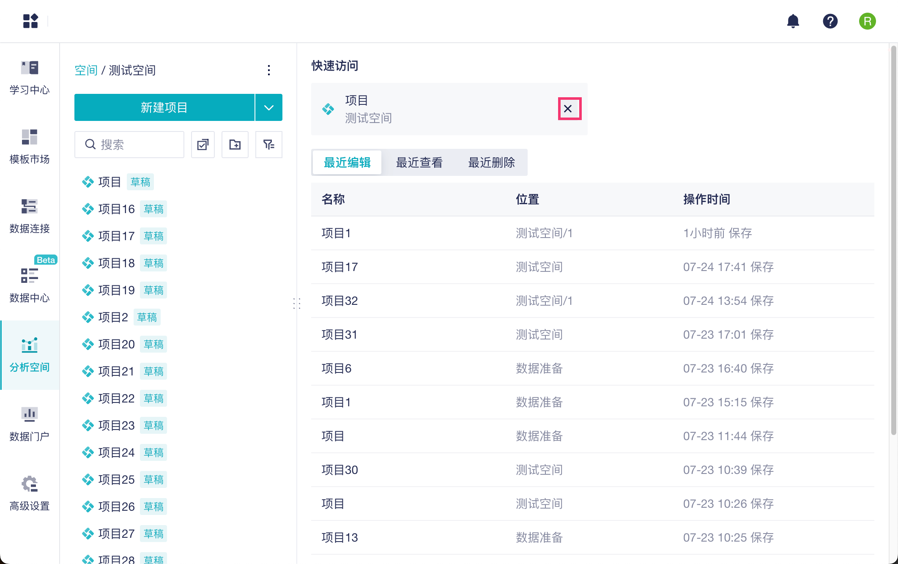Click the 新建项目 button

pyautogui.click(x=164, y=107)
